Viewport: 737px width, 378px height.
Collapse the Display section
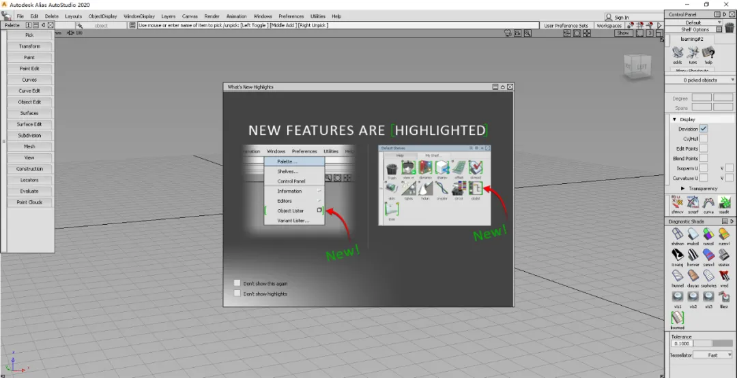coord(674,119)
